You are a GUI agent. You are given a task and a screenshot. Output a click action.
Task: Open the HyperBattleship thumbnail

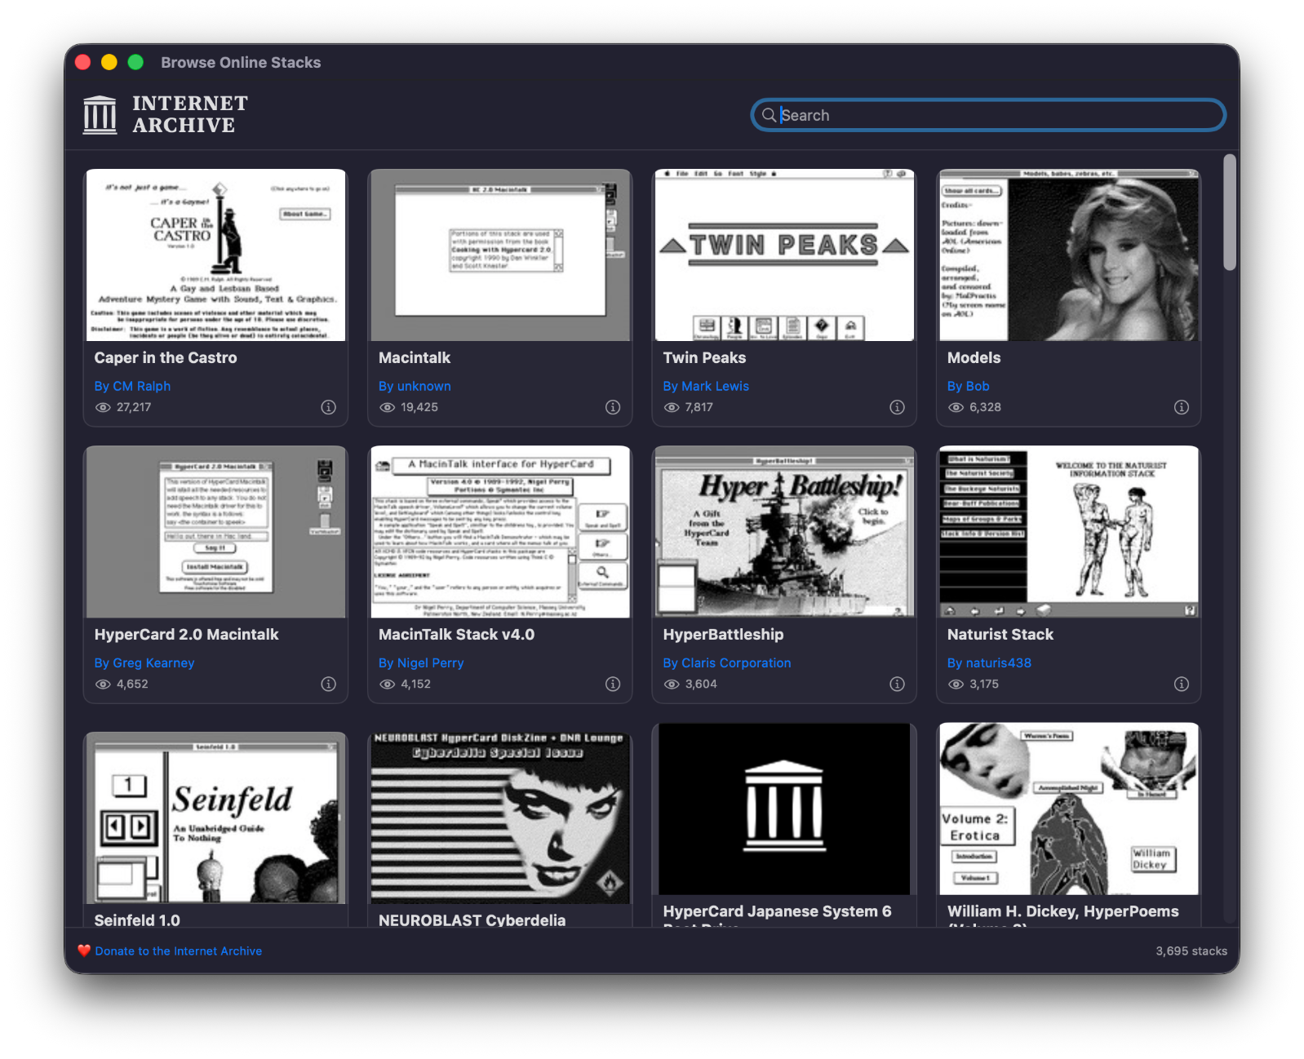tap(784, 532)
